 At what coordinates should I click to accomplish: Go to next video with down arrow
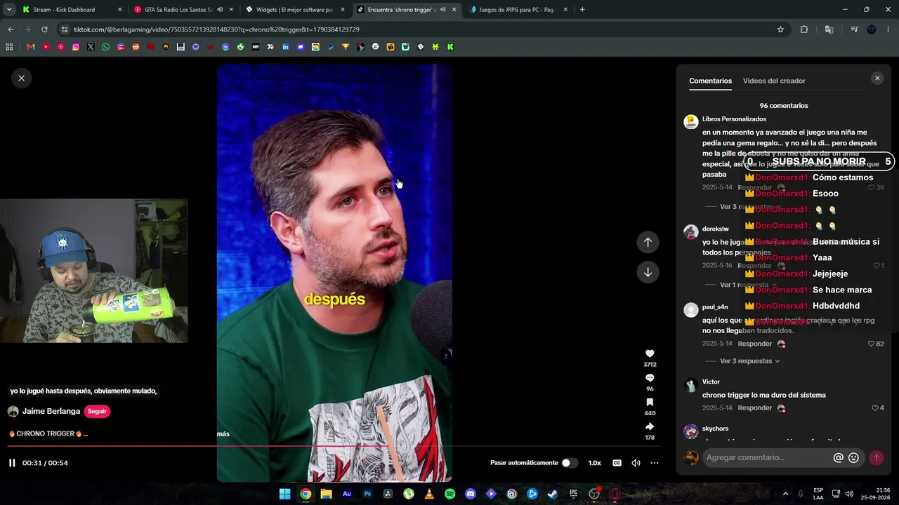(x=648, y=272)
